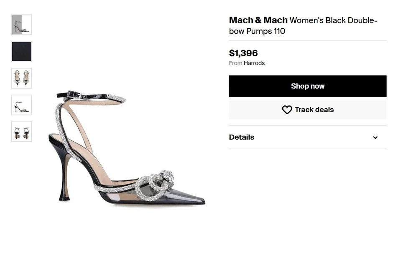393x255 pixels.
Task: Select the solid black swatch thumbnail
Action: tap(22, 52)
